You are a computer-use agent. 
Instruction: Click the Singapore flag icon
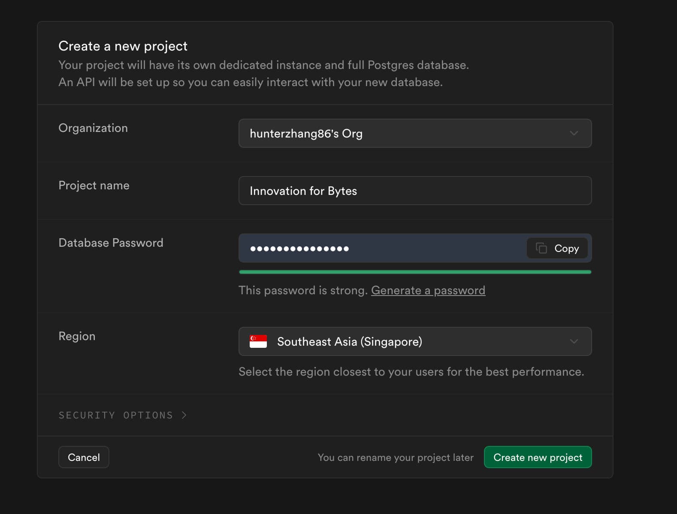(x=258, y=341)
